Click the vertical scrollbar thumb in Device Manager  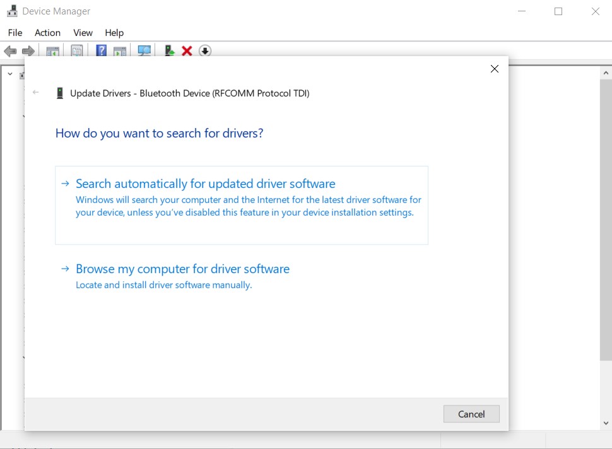606,221
